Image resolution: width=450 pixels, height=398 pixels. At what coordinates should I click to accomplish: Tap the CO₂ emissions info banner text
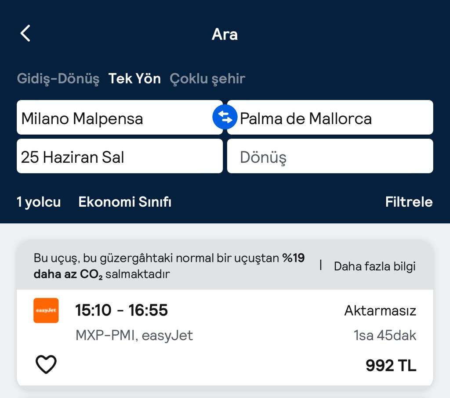tap(169, 266)
